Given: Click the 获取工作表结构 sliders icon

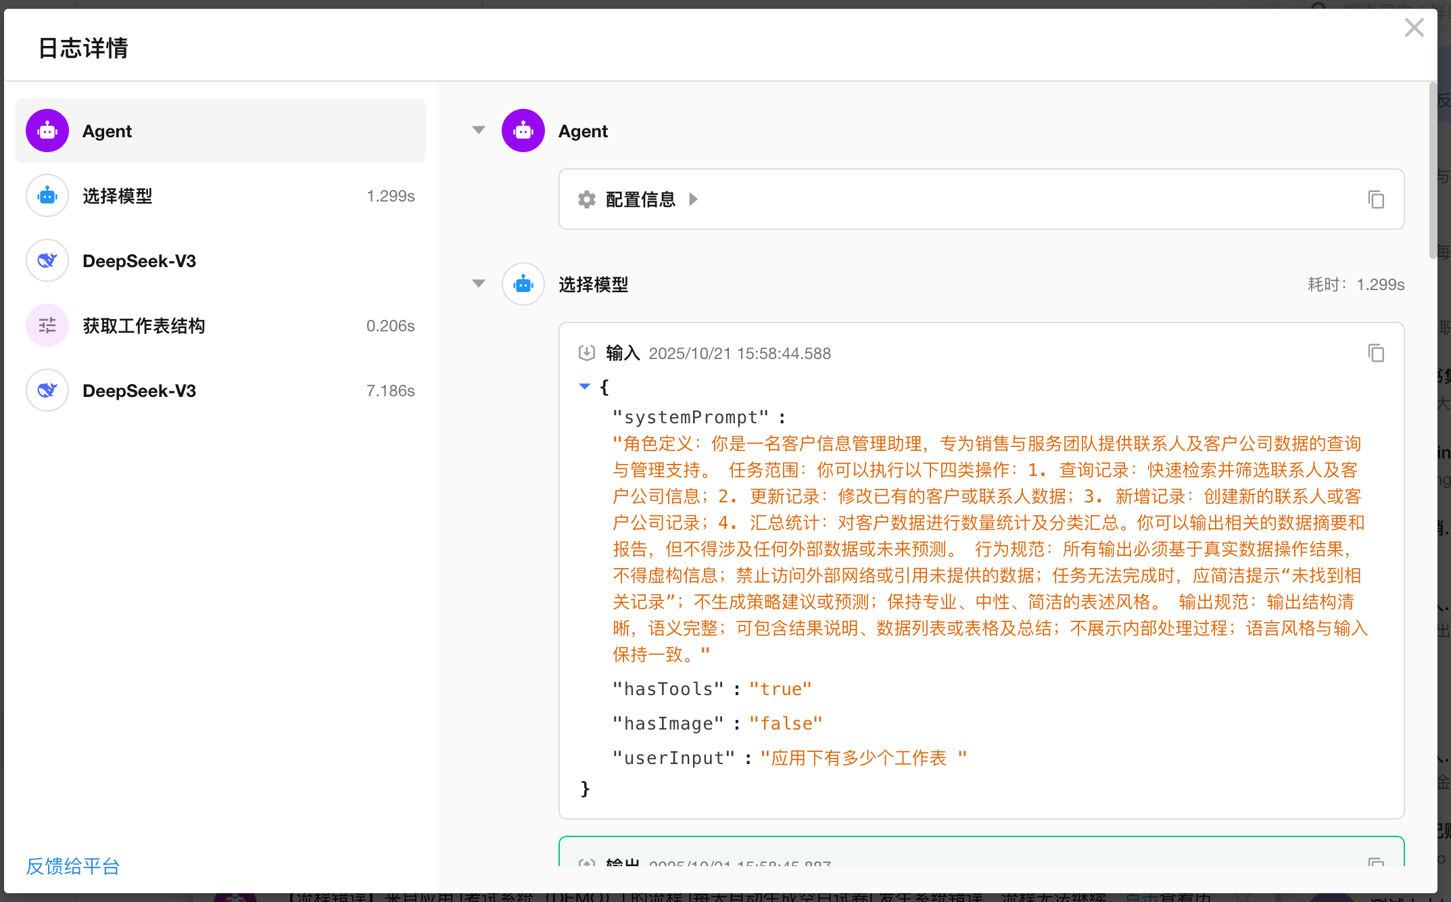Looking at the screenshot, I should pyautogui.click(x=47, y=325).
